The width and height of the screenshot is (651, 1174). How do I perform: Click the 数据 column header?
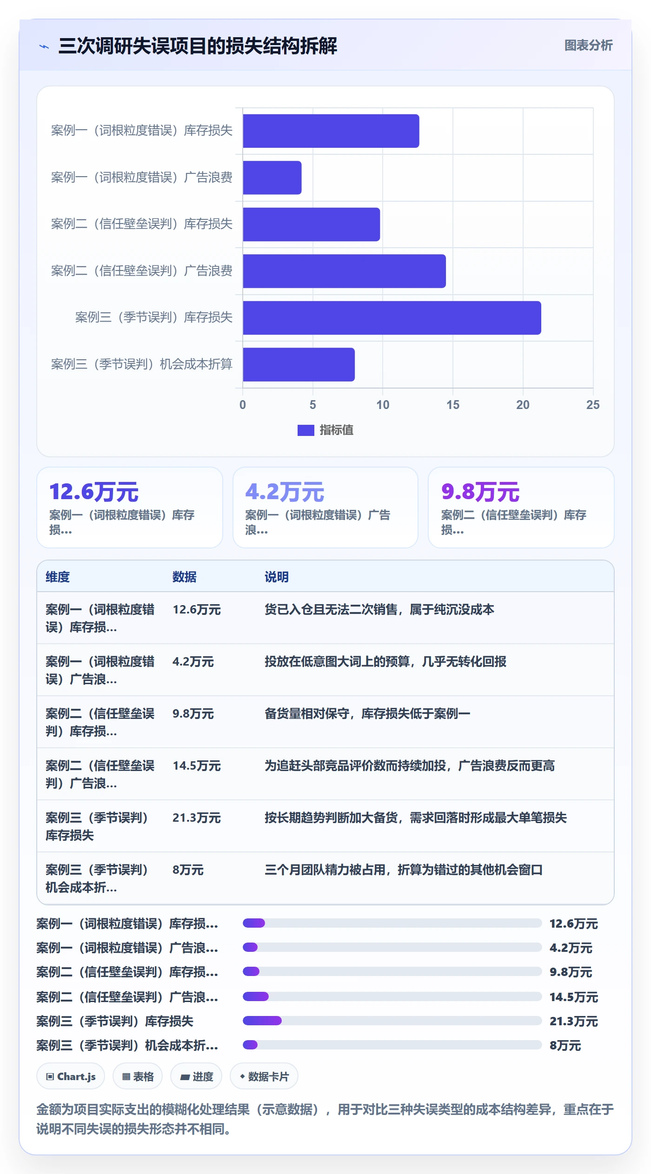[185, 577]
